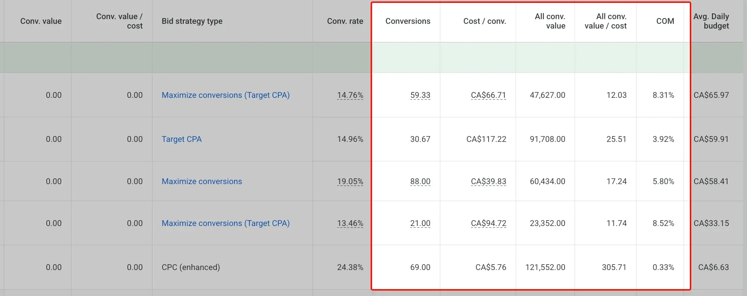Click the CA$65.97 daily budget
This screenshot has width=747, height=296.
pyautogui.click(x=711, y=95)
